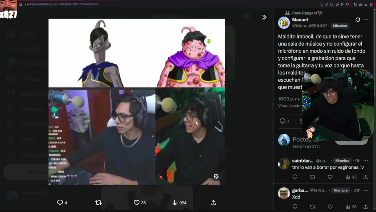Image resolution: width=376 pixels, height=212 pixels.
Task: Like saintdar's comment
Action: point(330,177)
